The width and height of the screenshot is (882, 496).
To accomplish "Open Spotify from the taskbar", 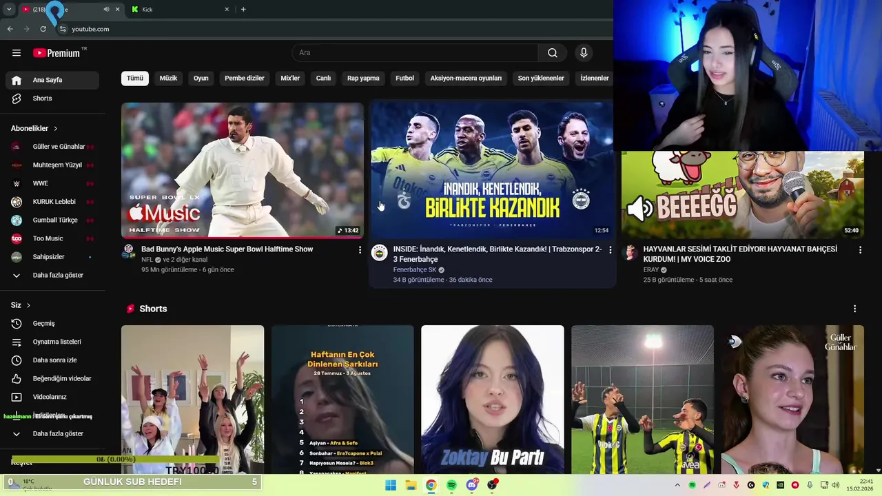I will coord(451,485).
